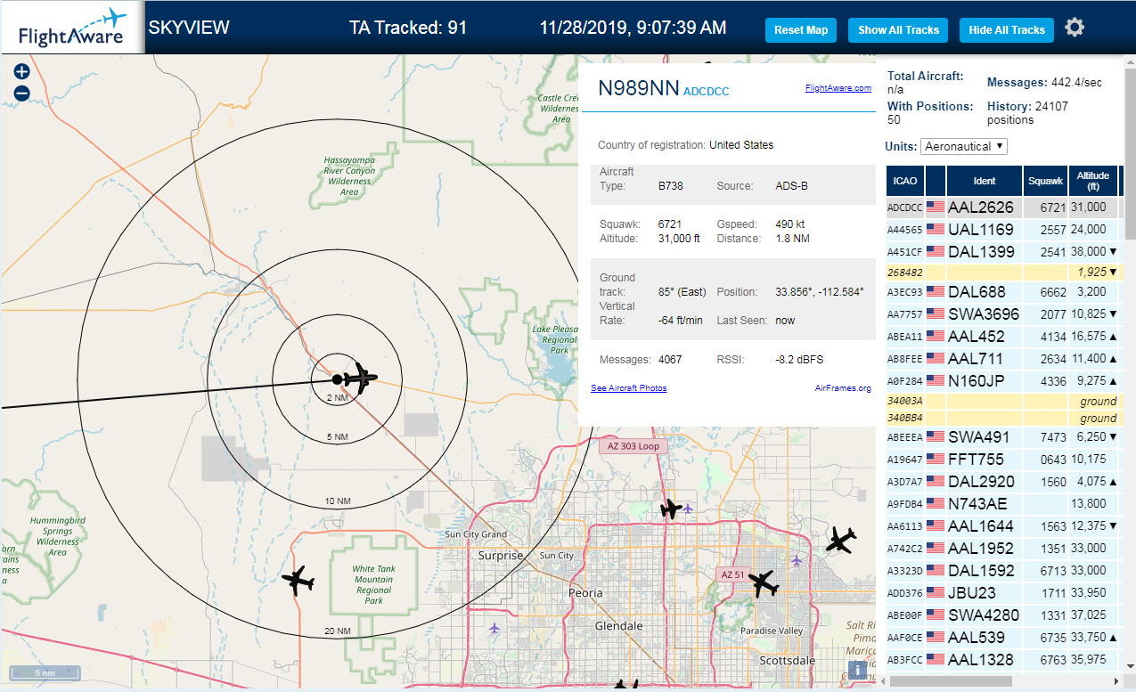
Task: Click the 34003A ground row
Action: [1002, 402]
